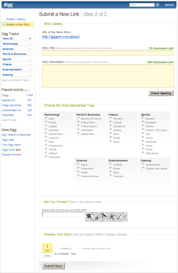Screen dimensions: 178x273
Task: Select the Apple radio button
Action: [46, 118]
